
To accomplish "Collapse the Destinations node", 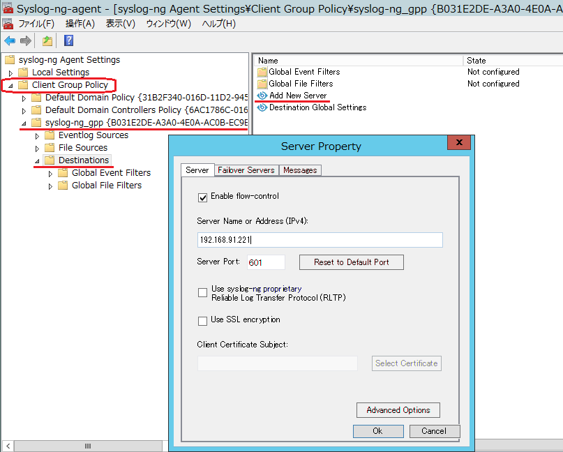I will (x=38, y=161).
